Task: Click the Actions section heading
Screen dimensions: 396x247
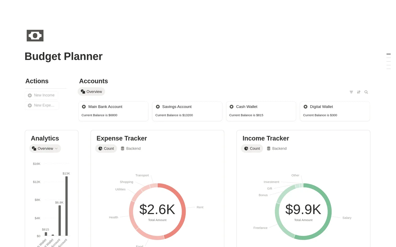Action: [37, 81]
